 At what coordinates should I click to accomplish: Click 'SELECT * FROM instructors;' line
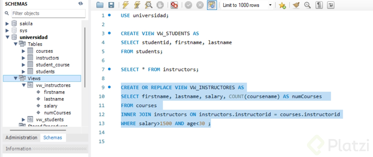[x=159, y=69]
